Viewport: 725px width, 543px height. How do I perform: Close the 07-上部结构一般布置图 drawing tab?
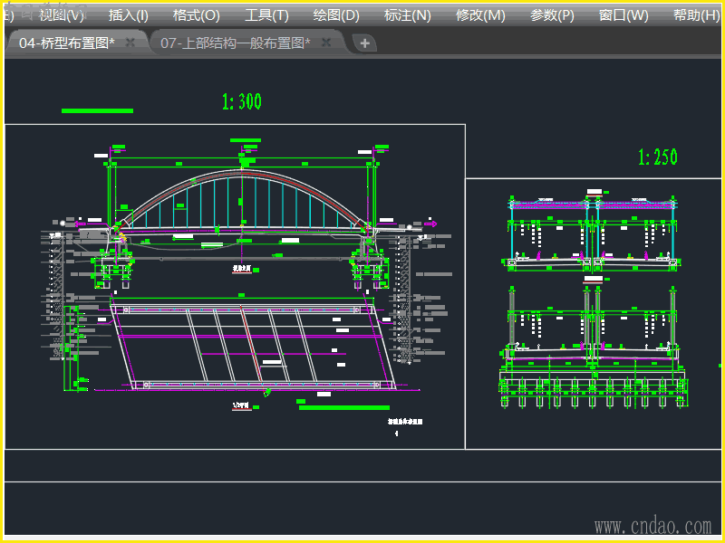[x=328, y=43]
